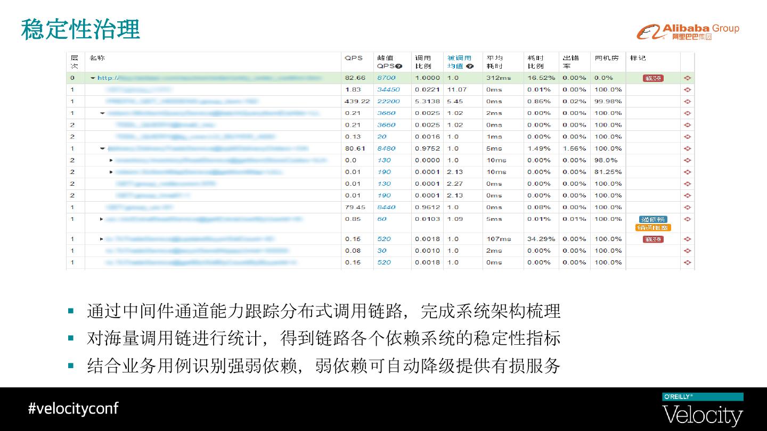Screen dimensions: 767x431
Task: Click the 5.3138 call ratio cell
Action: coord(428,102)
